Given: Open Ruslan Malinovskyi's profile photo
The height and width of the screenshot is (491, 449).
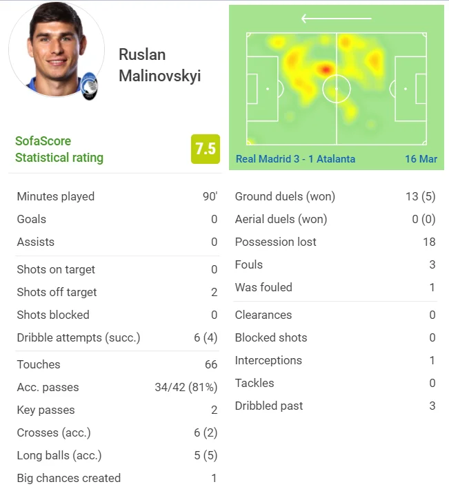Looking at the screenshot, I should tap(57, 50).
